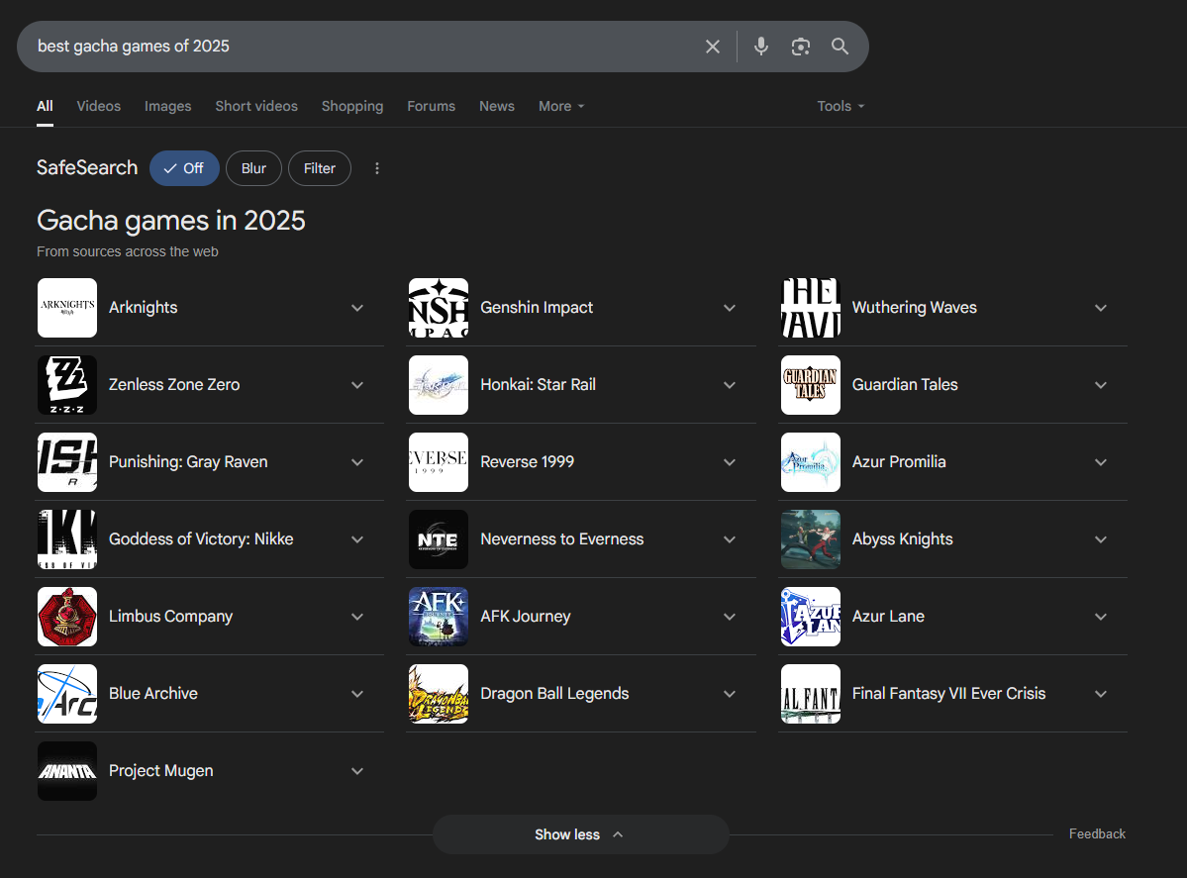Select the All results tab
The width and height of the screenshot is (1187, 878).
(x=45, y=106)
